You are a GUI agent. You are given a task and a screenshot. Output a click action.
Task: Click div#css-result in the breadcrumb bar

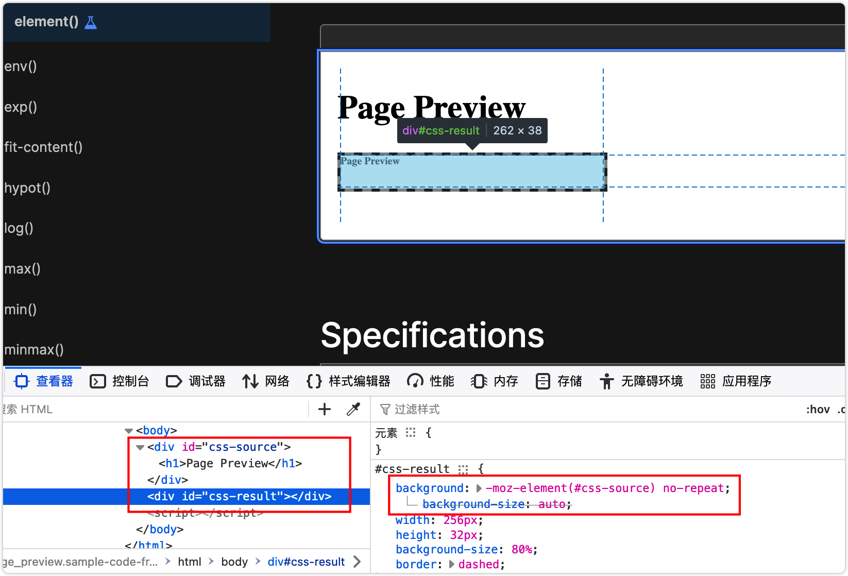pyautogui.click(x=306, y=562)
